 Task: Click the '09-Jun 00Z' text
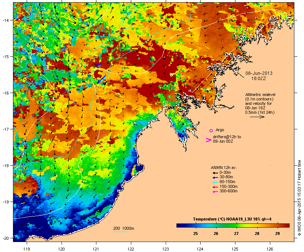point(223,141)
